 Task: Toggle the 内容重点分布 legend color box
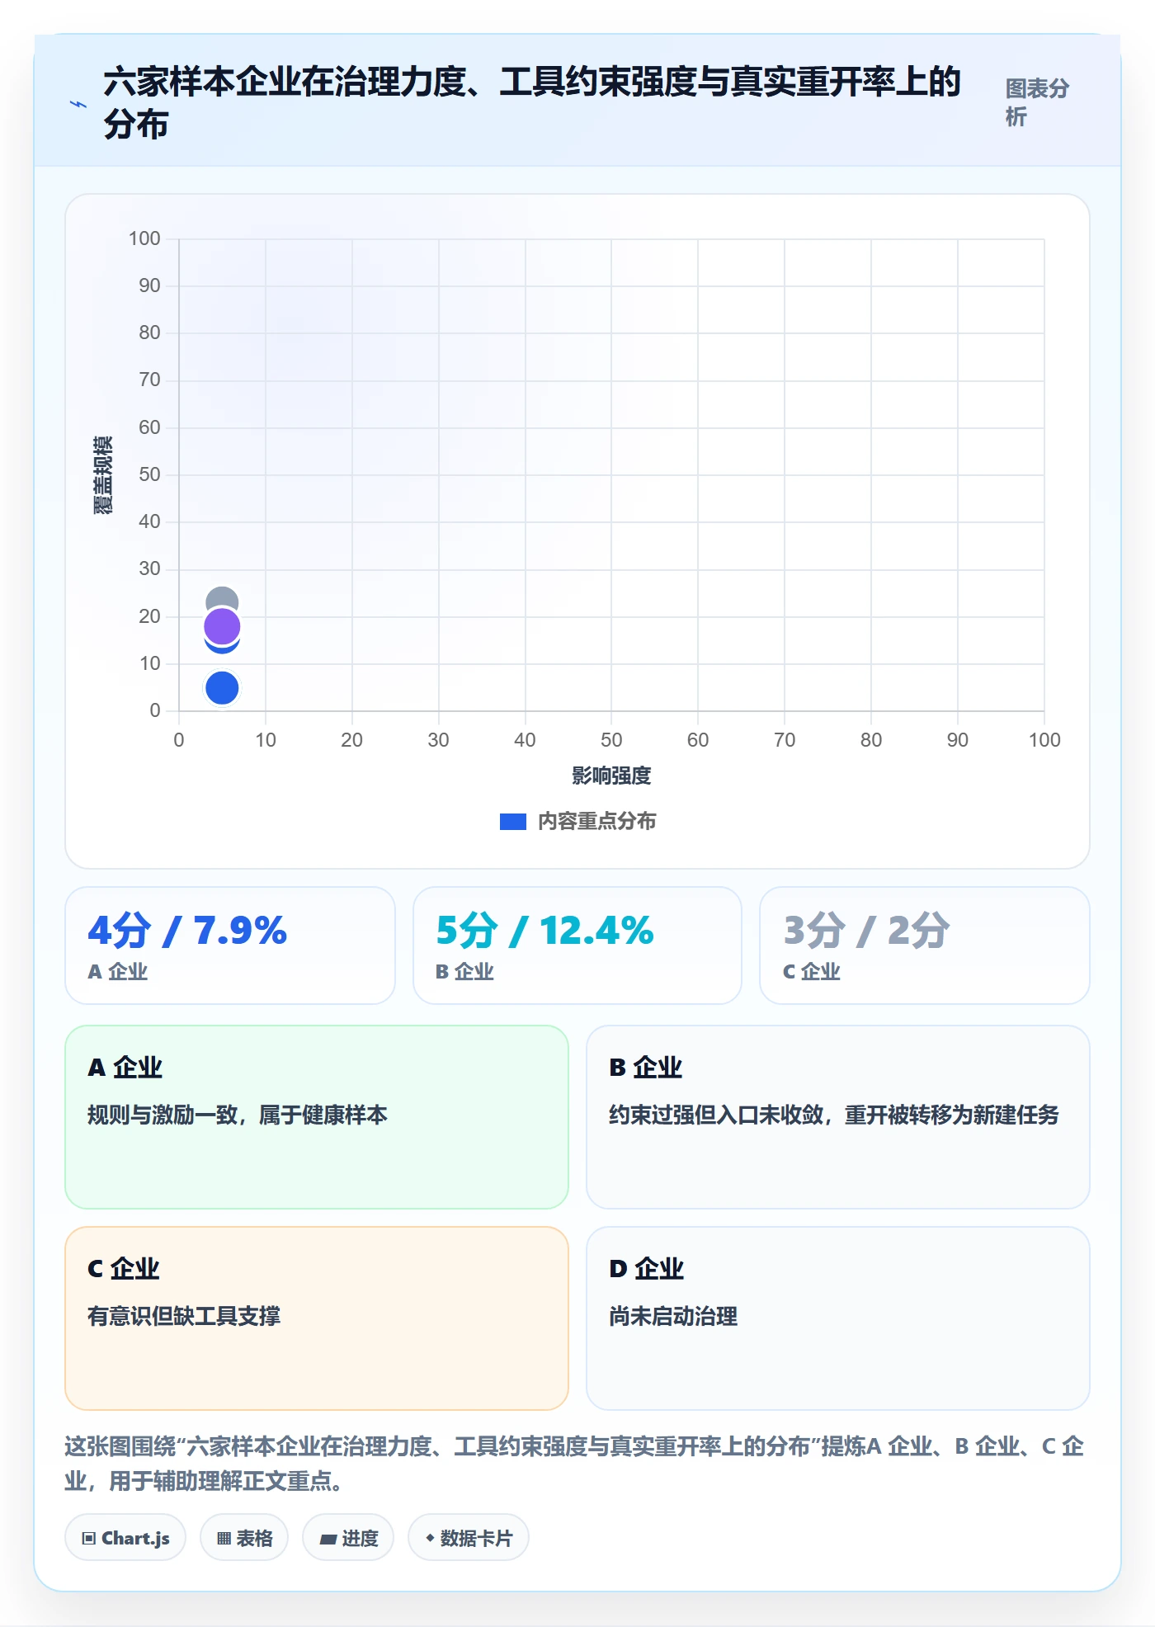pos(512,822)
